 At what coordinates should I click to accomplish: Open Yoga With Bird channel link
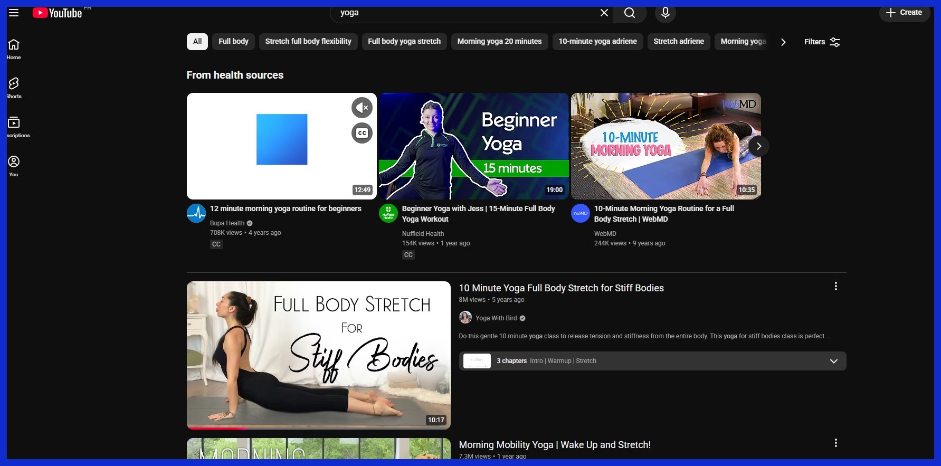pyautogui.click(x=496, y=318)
